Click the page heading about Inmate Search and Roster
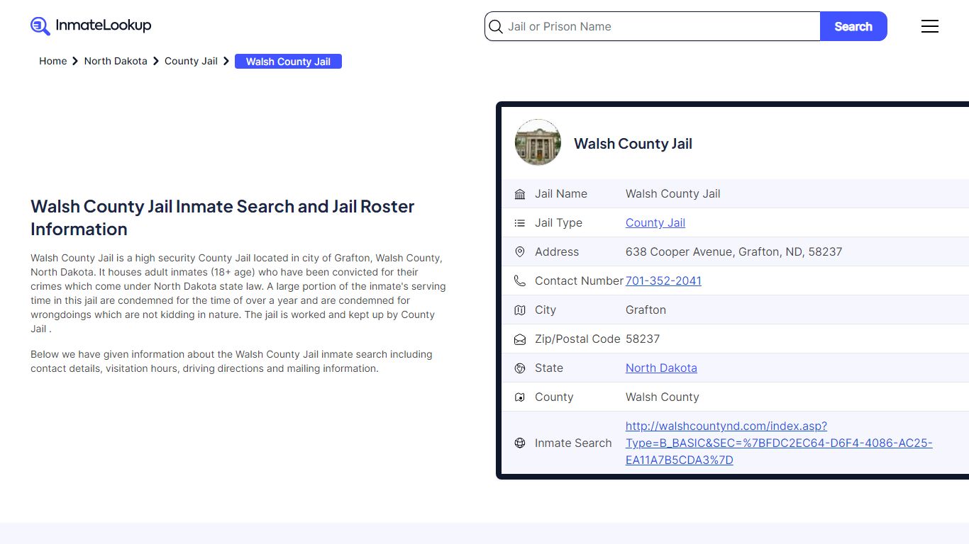This screenshot has height=544, width=969. tap(223, 218)
